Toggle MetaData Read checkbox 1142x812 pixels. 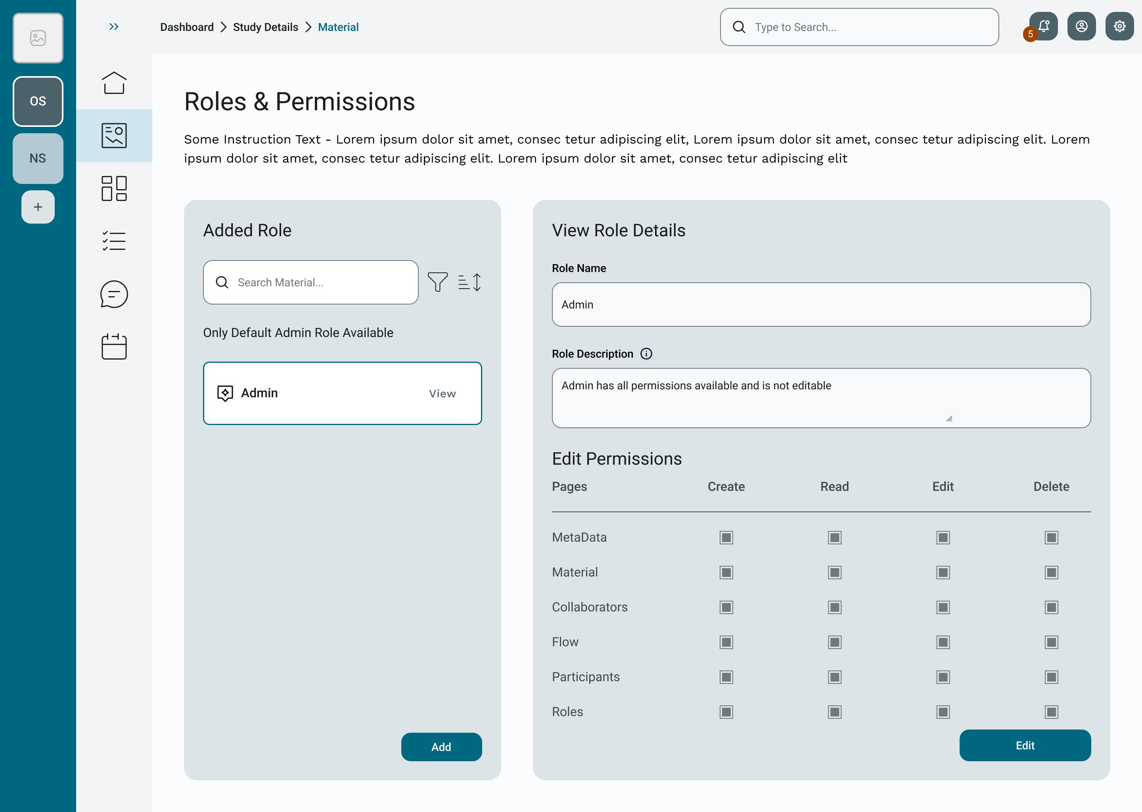click(x=835, y=538)
